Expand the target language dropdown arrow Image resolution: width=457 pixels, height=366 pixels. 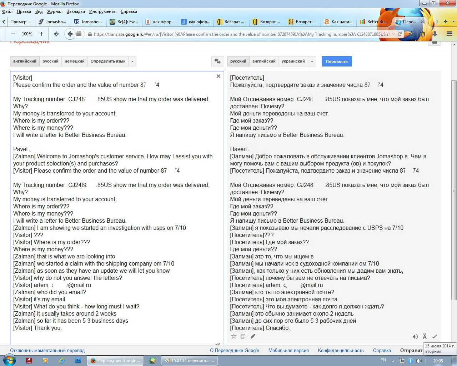[x=312, y=61]
